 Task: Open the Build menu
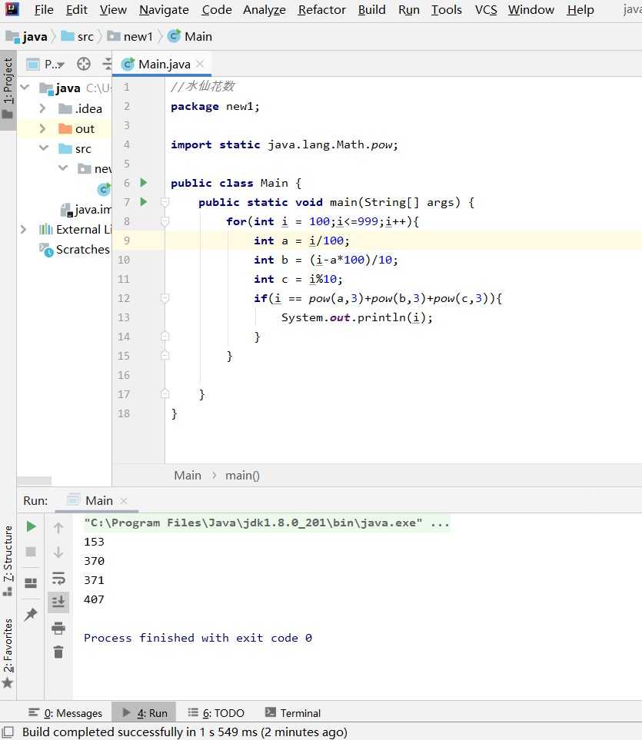click(x=372, y=9)
